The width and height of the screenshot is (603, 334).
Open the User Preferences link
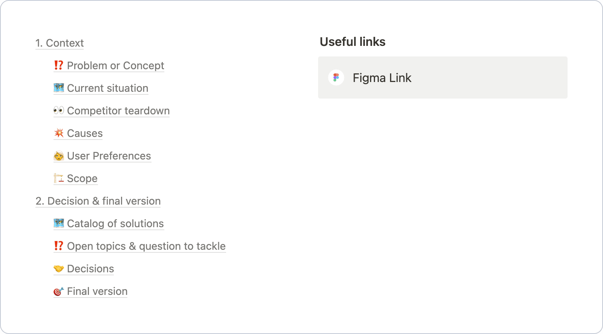point(109,156)
